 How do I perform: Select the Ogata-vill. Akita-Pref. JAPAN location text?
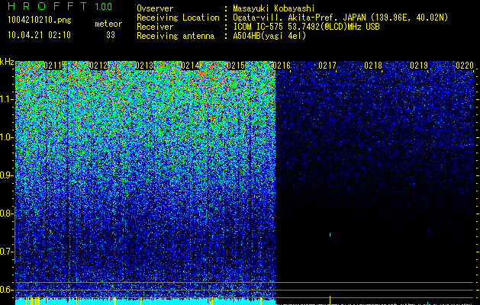click(x=340, y=18)
